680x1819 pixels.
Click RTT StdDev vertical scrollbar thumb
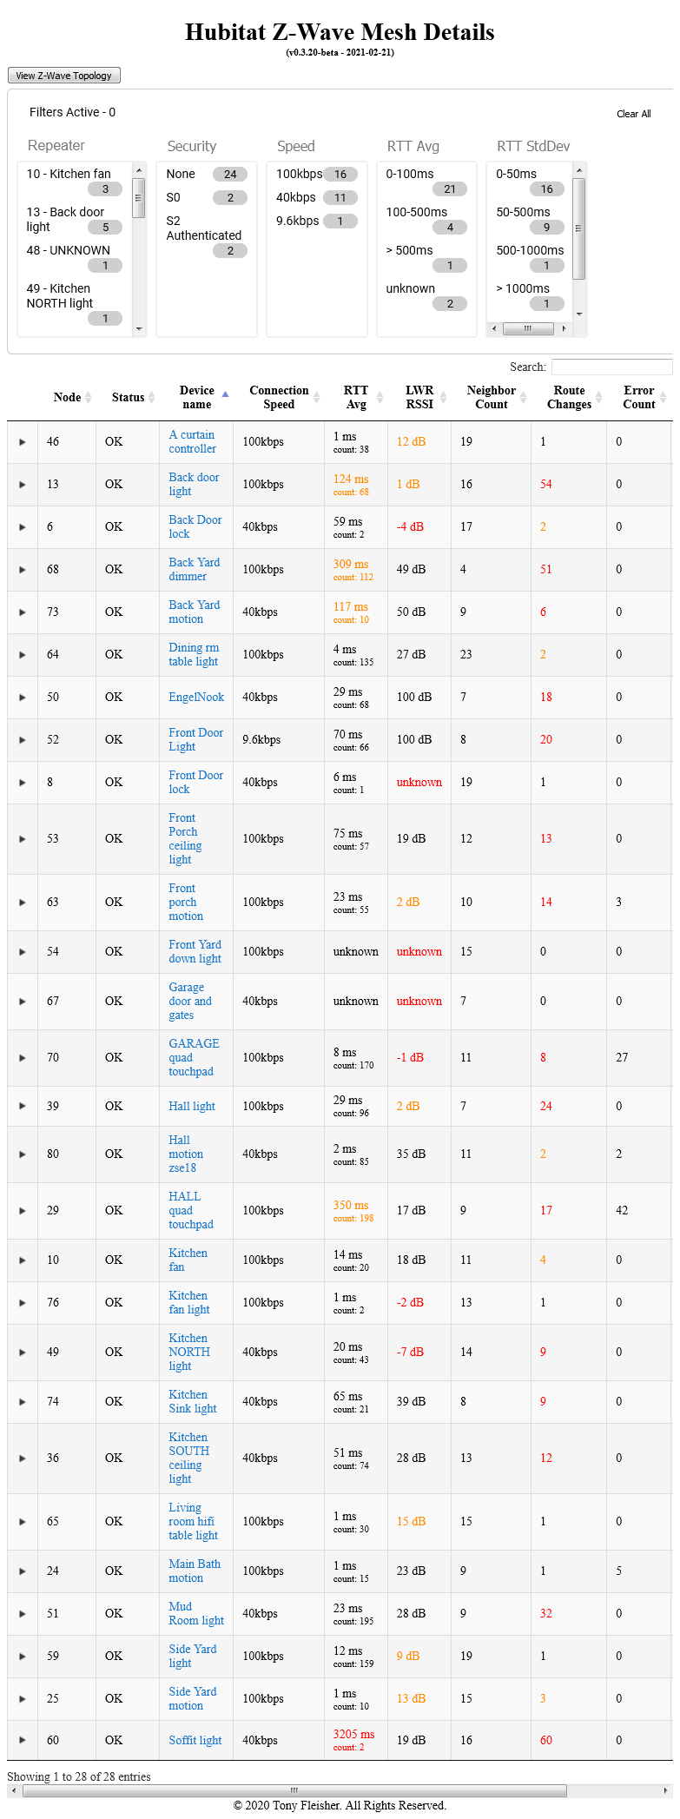pyautogui.click(x=579, y=228)
